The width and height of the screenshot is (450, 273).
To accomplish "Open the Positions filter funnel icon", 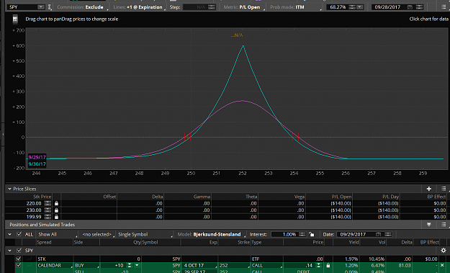I will point(429,225).
